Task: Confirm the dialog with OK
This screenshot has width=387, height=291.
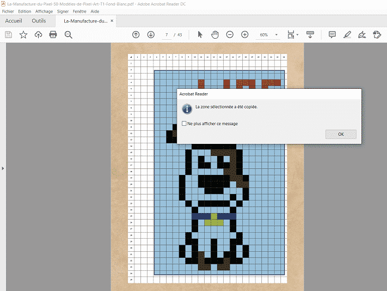Action: pos(341,134)
